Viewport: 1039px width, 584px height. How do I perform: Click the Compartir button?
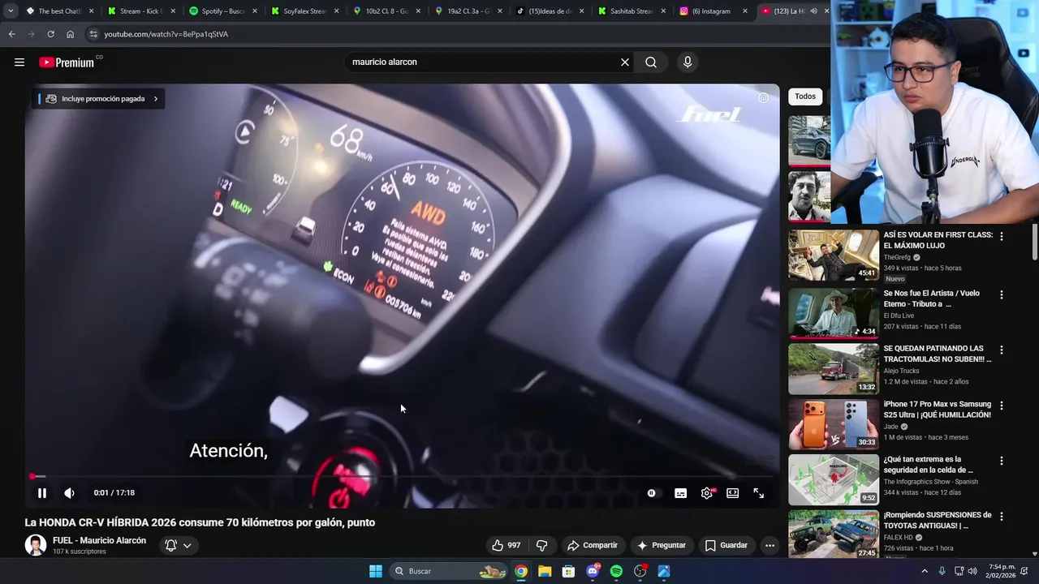[x=593, y=545]
